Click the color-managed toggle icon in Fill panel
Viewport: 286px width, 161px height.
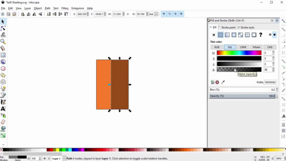(x=213, y=82)
